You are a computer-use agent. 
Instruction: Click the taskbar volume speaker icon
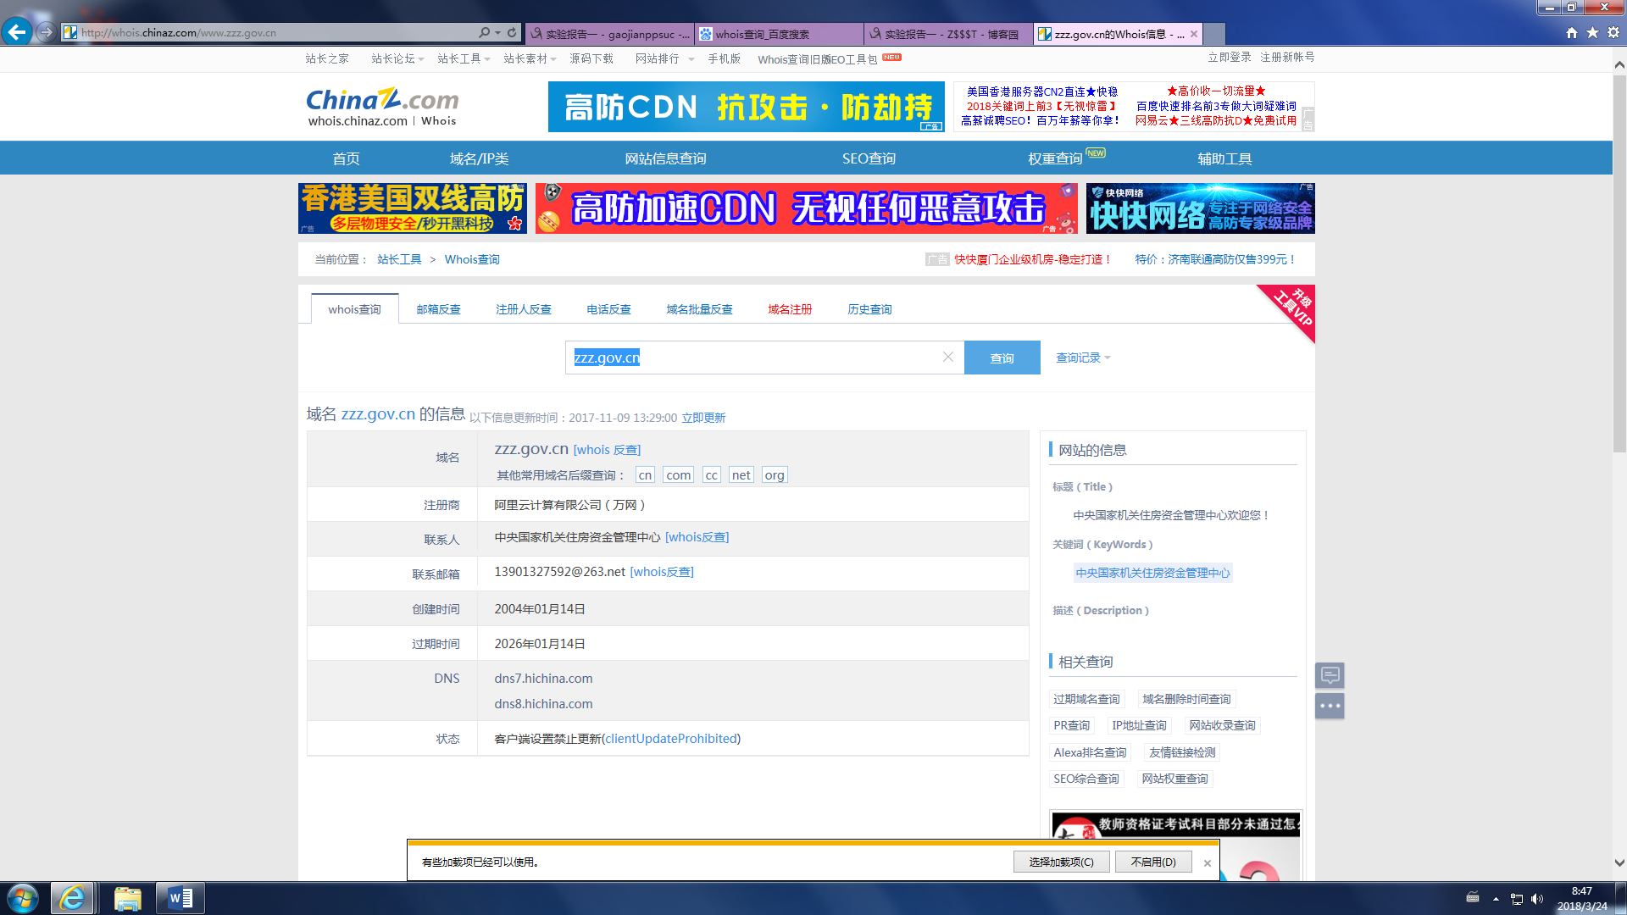(x=1537, y=899)
